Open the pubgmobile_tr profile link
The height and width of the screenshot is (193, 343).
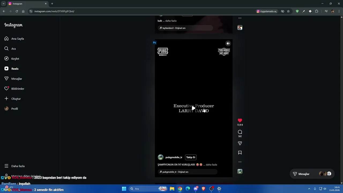pyautogui.click(x=174, y=157)
